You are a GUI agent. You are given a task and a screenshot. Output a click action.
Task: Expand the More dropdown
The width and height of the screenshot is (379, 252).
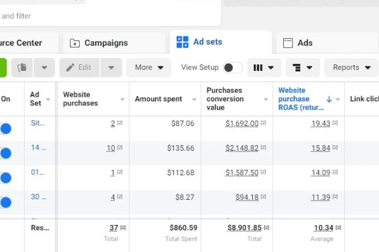(x=149, y=67)
